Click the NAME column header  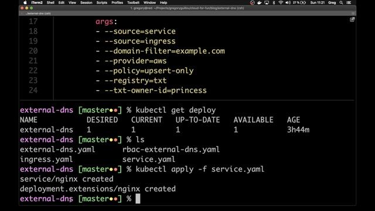(x=29, y=120)
